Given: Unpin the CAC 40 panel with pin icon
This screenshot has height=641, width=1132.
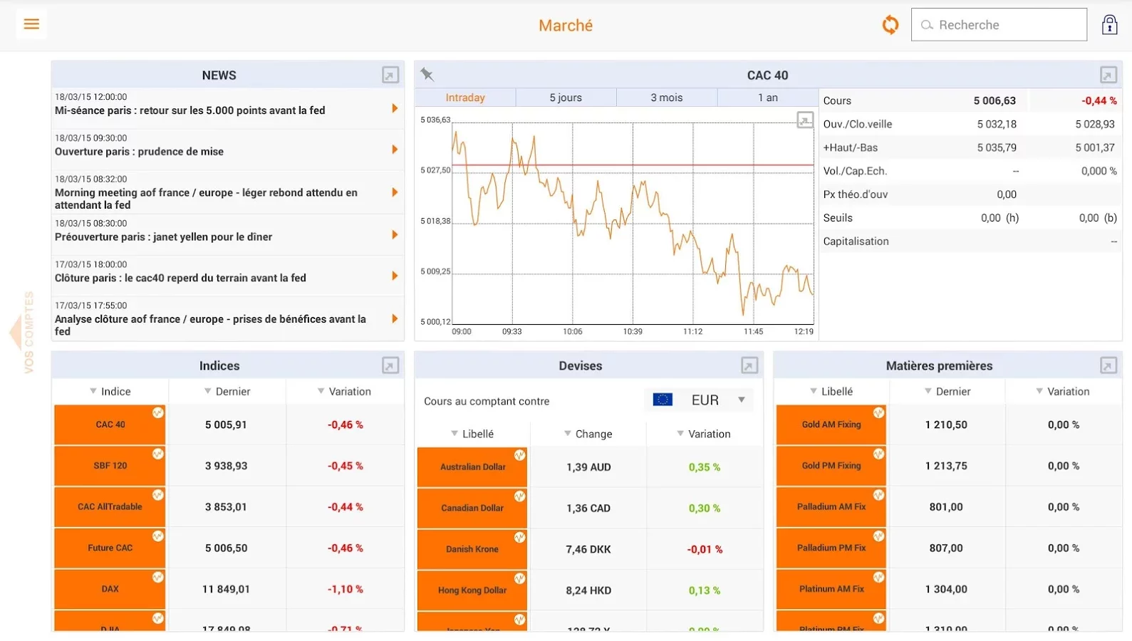Looking at the screenshot, I should [427, 75].
